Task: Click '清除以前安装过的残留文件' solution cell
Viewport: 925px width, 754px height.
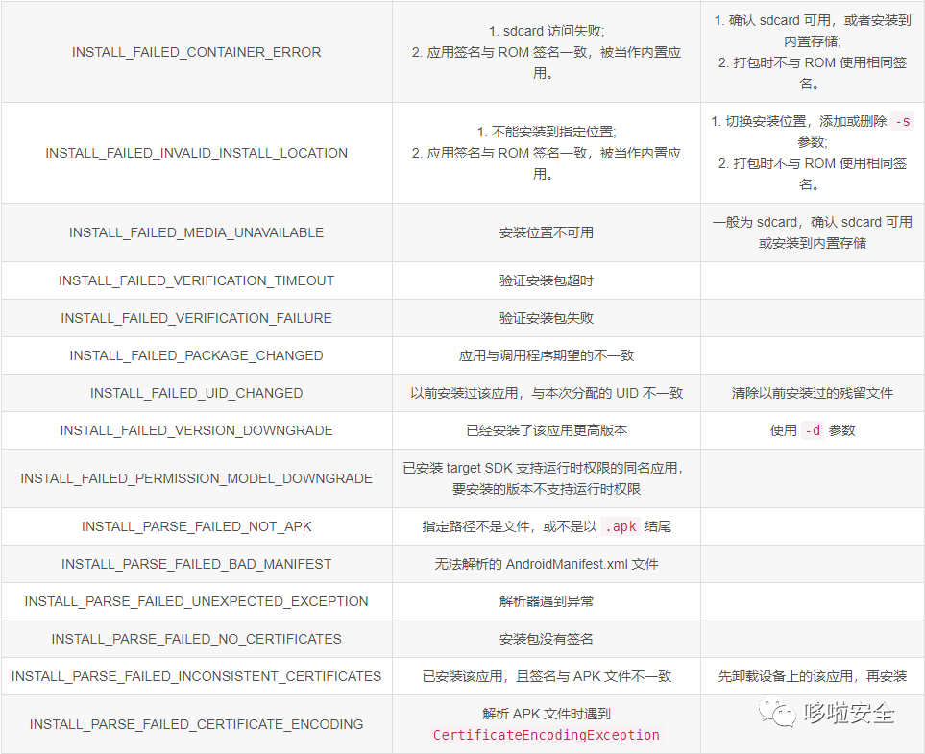Action: click(813, 393)
